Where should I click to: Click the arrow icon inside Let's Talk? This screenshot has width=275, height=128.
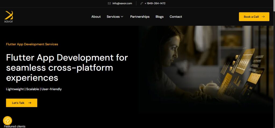tap(30, 103)
